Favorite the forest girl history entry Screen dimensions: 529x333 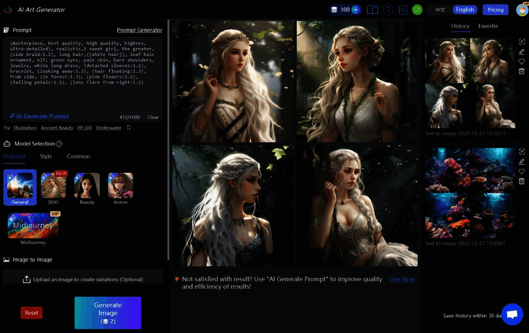point(522,61)
